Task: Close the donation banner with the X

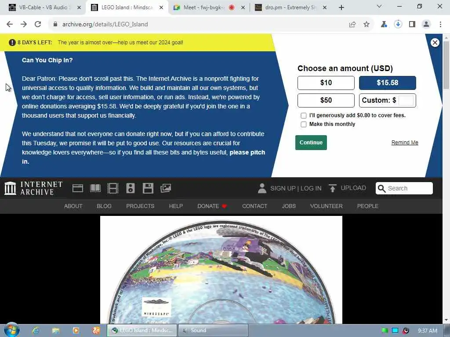Action: coord(435,43)
